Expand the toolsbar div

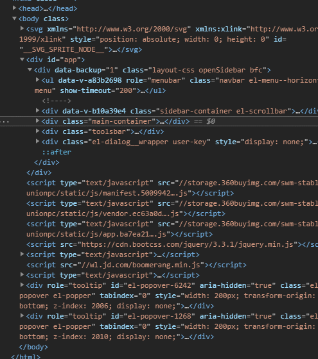(x=37, y=131)
